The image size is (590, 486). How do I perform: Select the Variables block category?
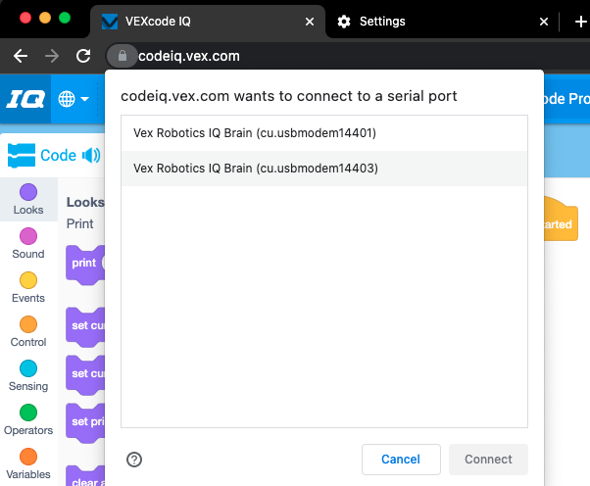(x=28, y=463)
